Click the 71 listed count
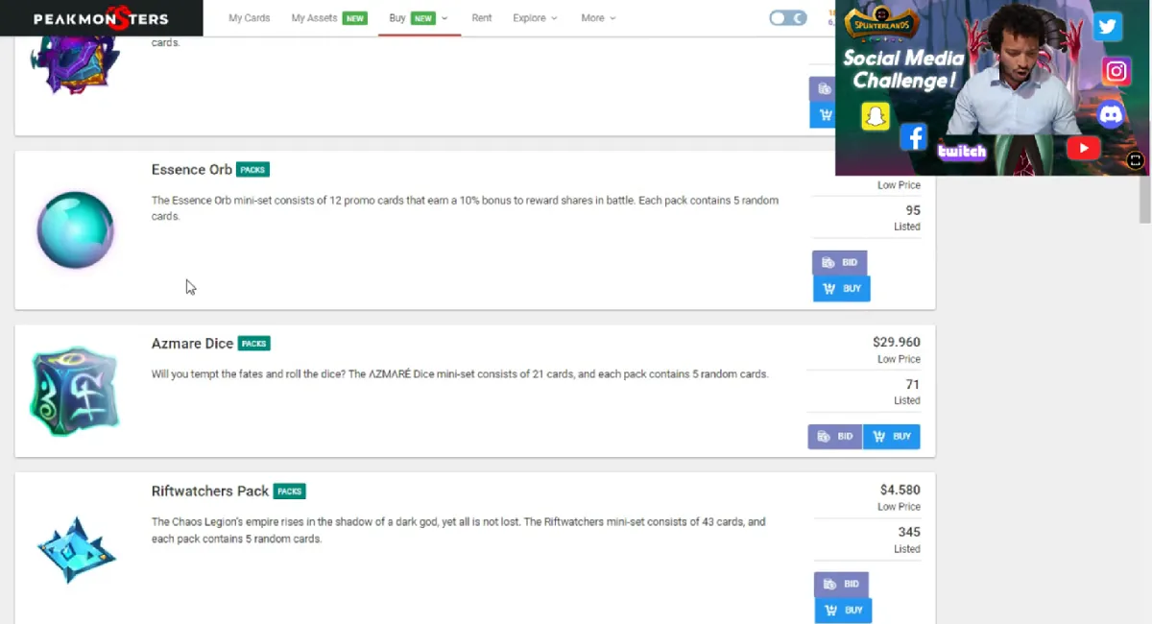Image resolution: width=1152 pixels, height=624 pixels. click(x=913, y=384)
